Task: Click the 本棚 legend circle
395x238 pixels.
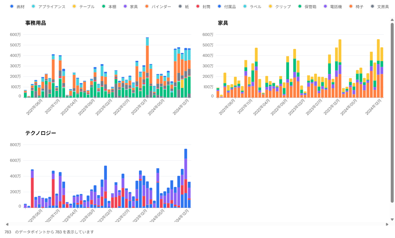Action: click(x=103, y=7)
